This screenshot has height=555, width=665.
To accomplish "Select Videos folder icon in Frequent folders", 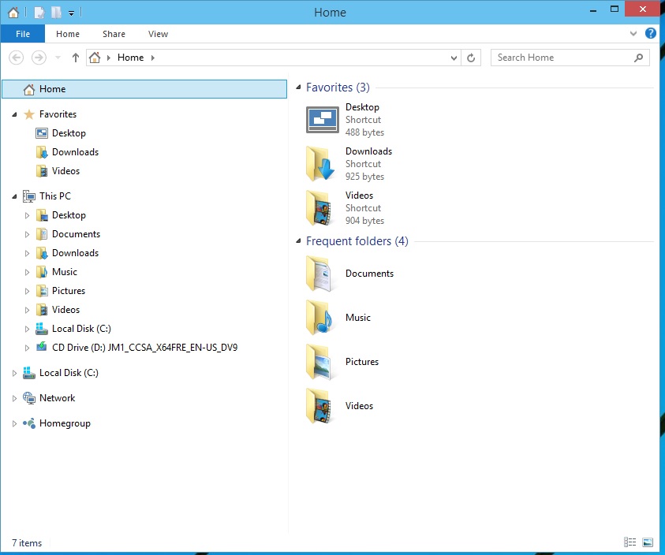I will [x=319, y=406].
